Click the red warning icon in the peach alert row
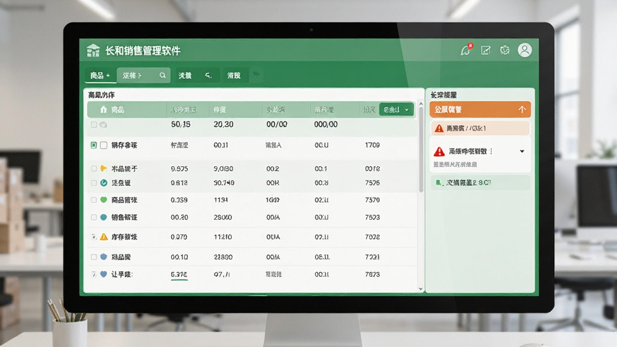The image size is (617, 347). pyautogui.click(x=439, y=128)
